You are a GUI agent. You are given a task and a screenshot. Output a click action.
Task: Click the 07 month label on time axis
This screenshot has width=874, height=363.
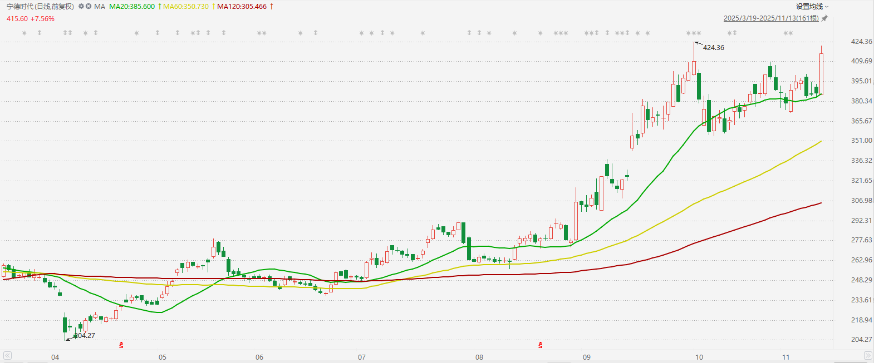coord(362,357)
